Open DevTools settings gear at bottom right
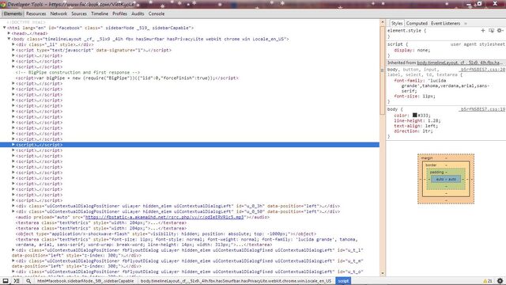Screen dimensions: 506x285 tap(500, 281)
